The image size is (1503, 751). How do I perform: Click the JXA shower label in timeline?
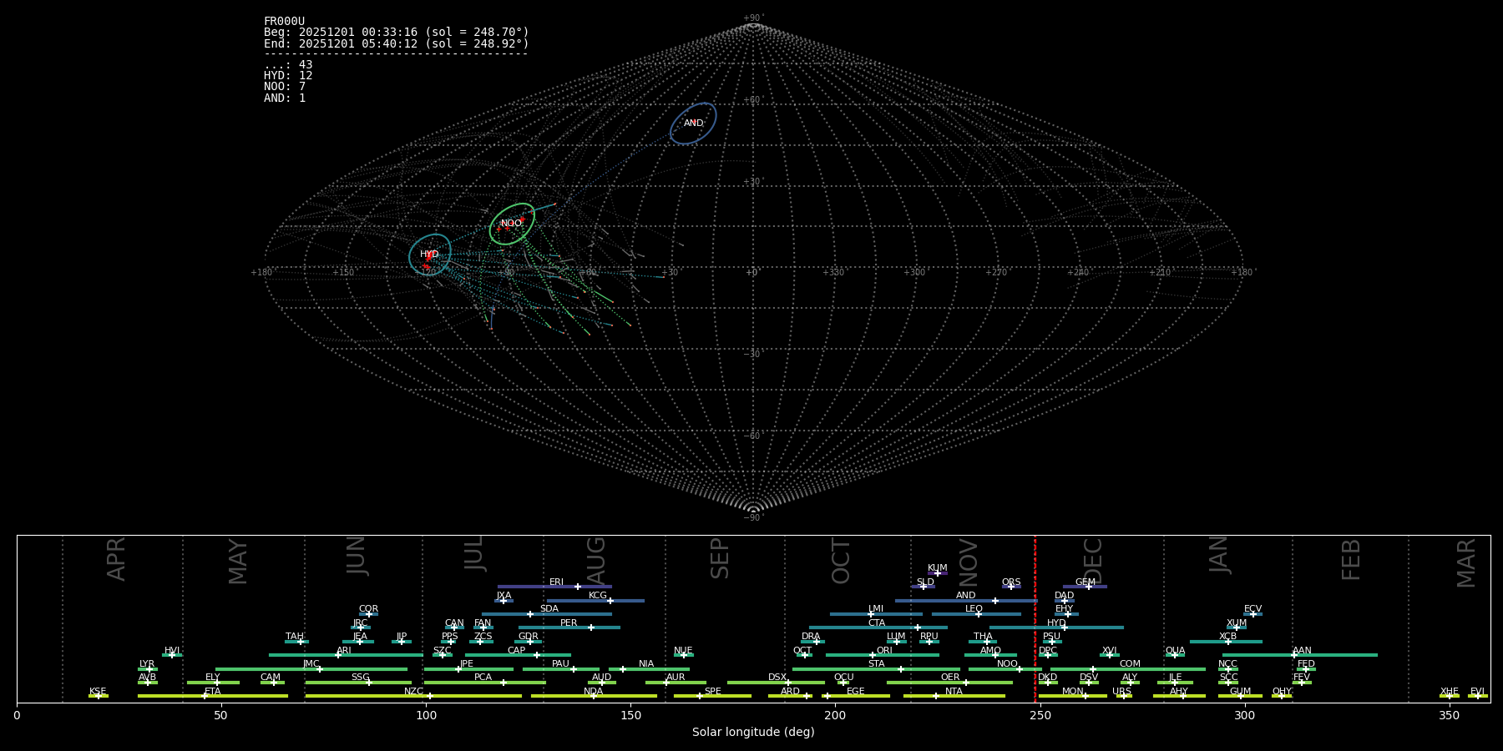coord(504,596)
